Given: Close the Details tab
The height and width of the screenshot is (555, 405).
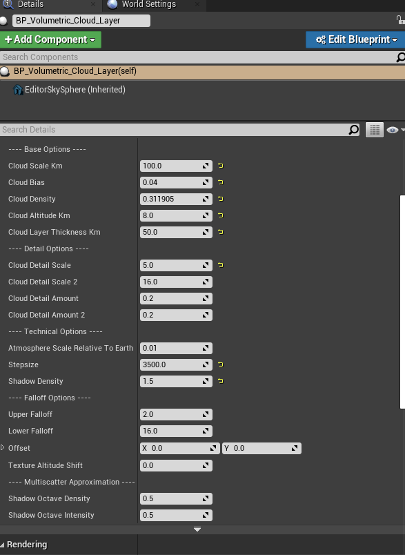Looking at the screenshot, I should [93, 4].
